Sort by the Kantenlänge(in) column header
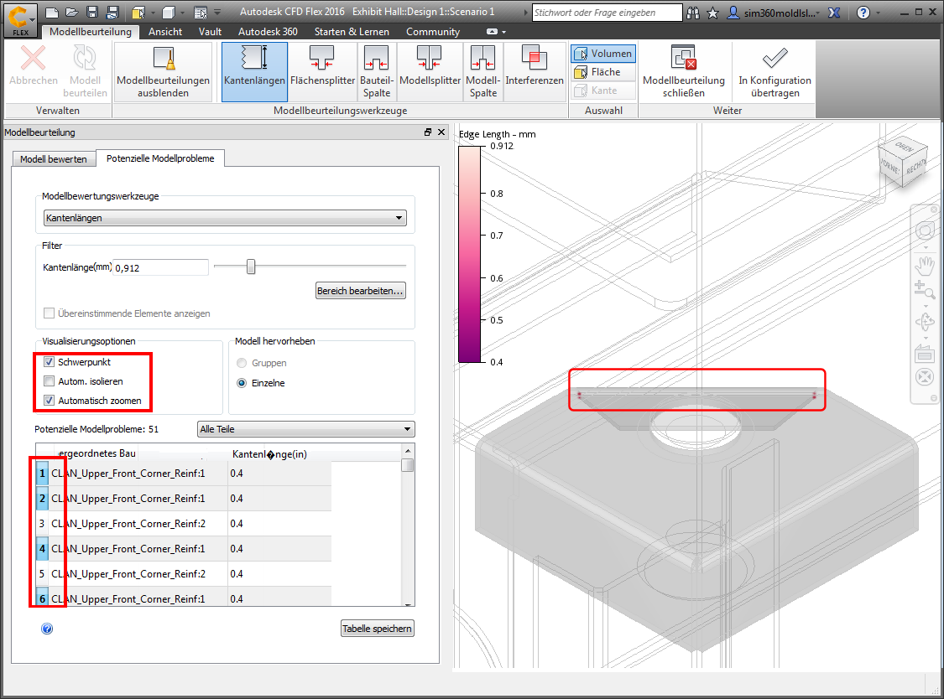 269,454
